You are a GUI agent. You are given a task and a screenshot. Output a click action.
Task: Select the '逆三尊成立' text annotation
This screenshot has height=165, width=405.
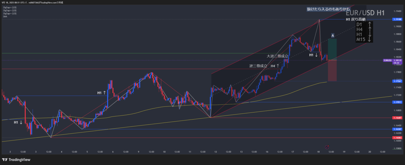258,66
